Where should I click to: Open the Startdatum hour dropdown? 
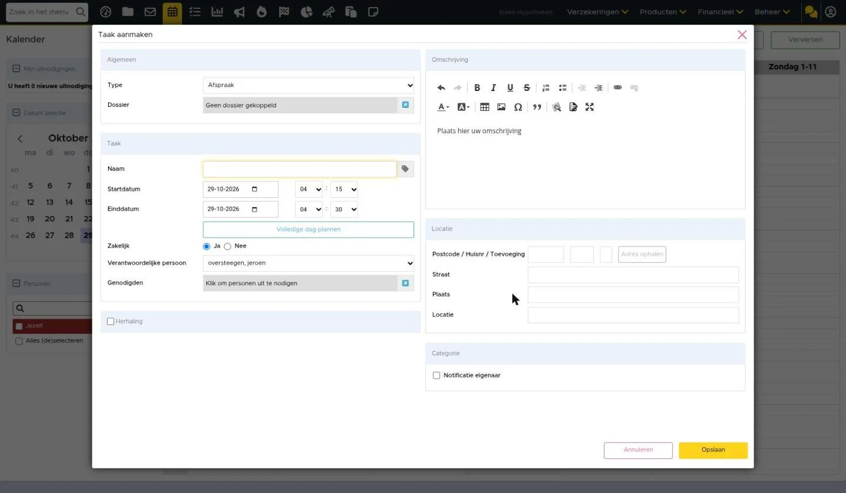[x=308, y=190]
